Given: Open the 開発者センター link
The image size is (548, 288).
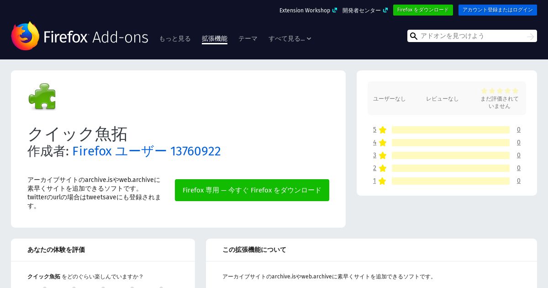Looking at the screenshot, I should (362, 10).
